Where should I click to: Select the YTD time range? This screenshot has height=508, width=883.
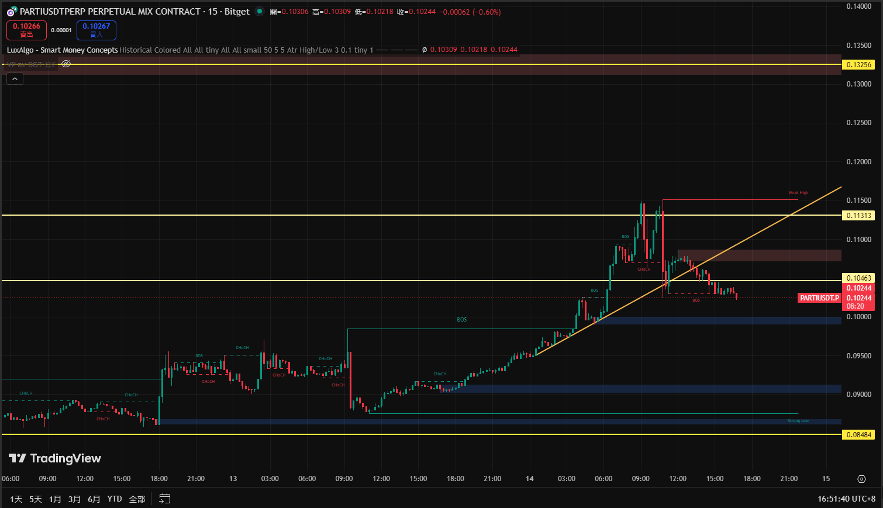115,499
